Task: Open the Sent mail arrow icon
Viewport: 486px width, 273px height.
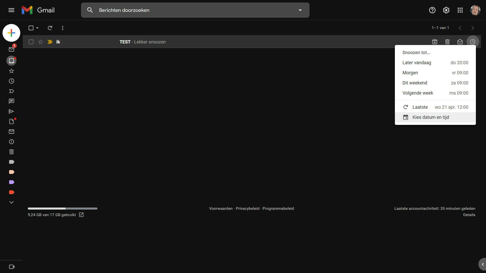Action: (11, 111)
